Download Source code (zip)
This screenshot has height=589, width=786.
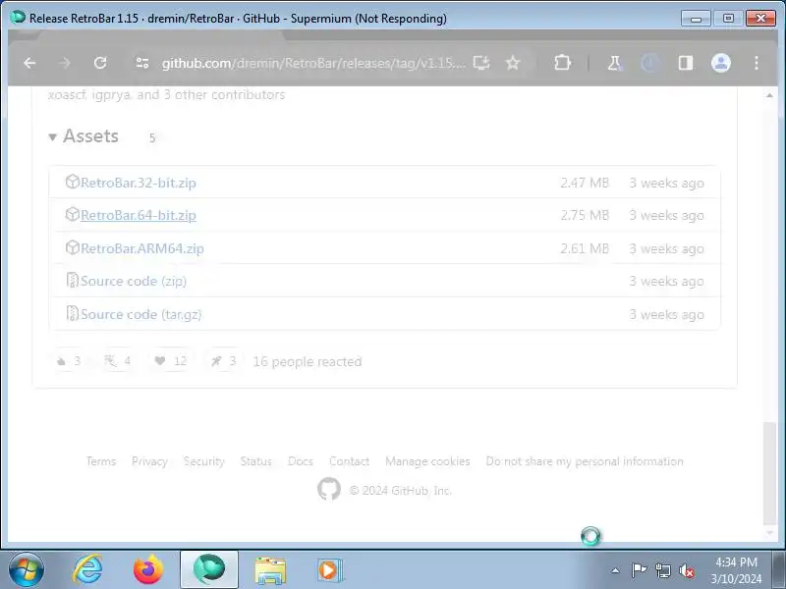pyautogui.click(x=134, y=281)
